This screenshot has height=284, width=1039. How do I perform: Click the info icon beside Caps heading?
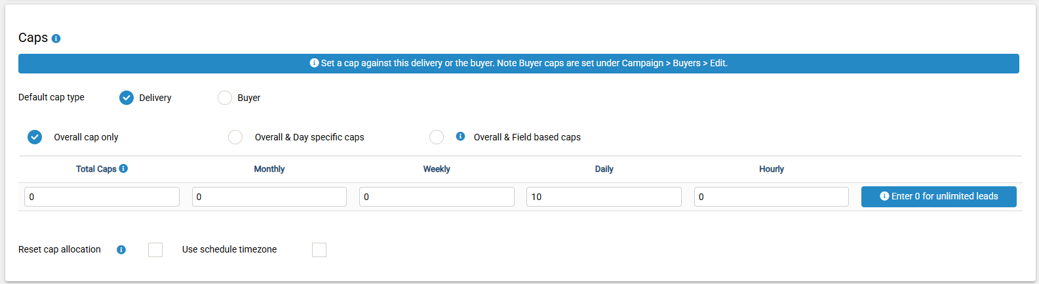56,39
